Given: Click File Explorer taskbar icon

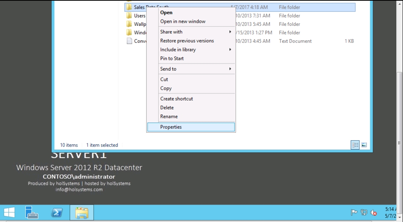Looking at the screenshot, I should point(82,213).
